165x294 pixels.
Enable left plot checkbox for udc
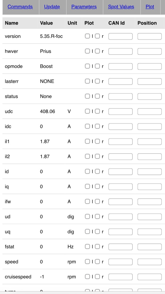coord(87,111)
